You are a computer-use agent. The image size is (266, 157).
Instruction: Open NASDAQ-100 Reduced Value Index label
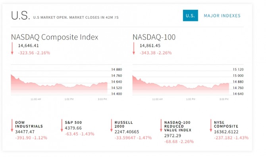point(177,126)
